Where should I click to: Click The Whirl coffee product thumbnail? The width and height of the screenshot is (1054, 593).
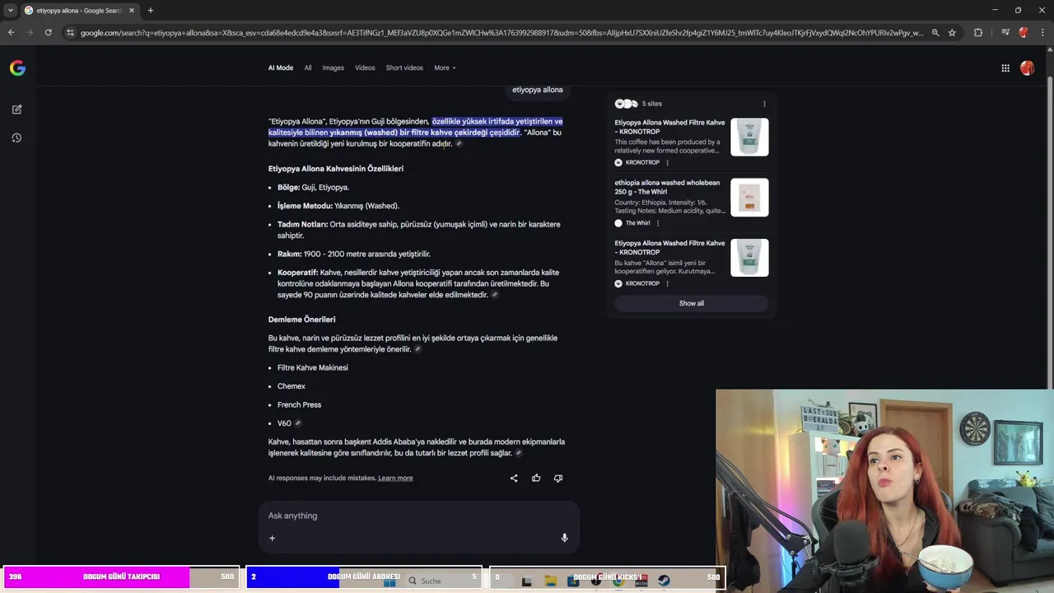point(749,198)
